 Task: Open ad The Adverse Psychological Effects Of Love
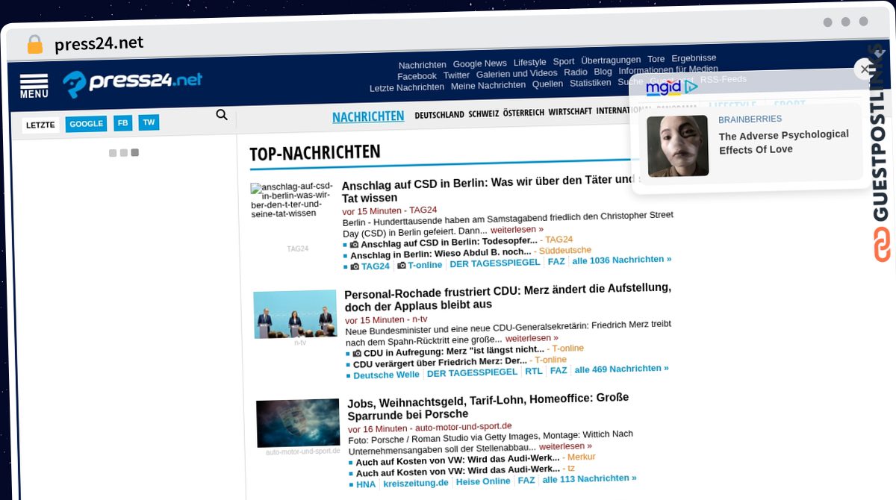point(784,142)
